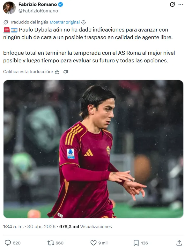The width and height of the screenshot is (185, 247).
Task: Open the repost options with 660 count
Action: click(56, 243)
